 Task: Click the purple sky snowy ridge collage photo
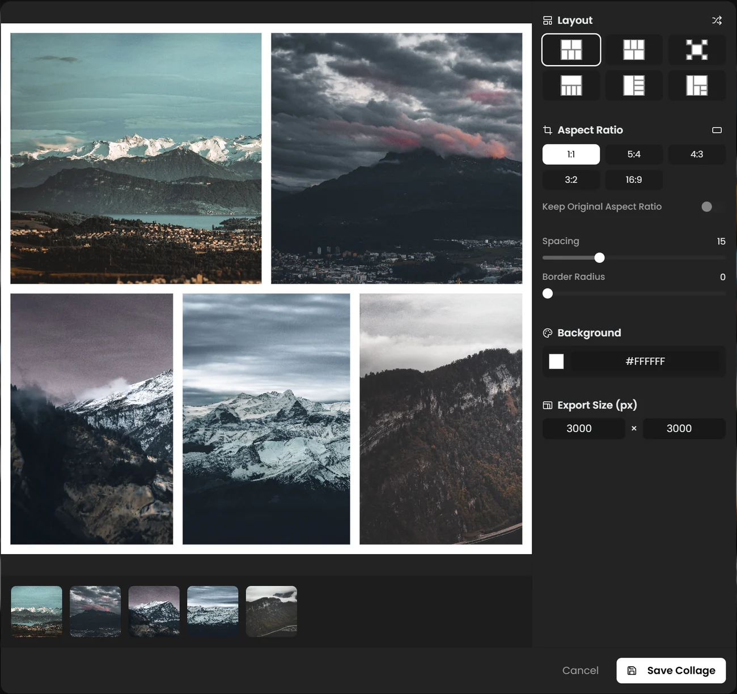92,419
